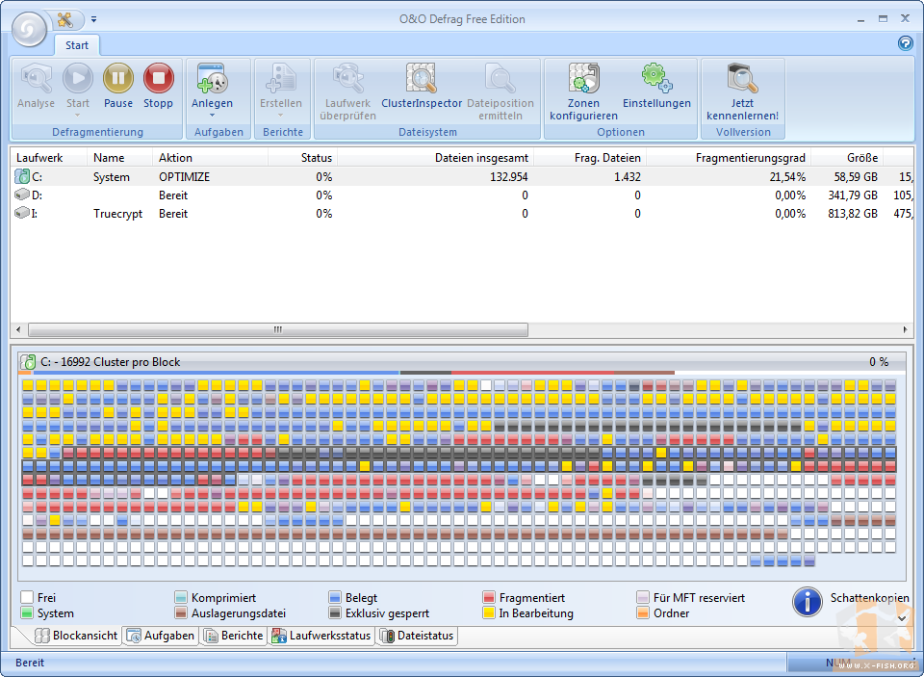The height and width of the screenshot is (677, 924).
Task: Run the Analyse tool in the ribbon
Action: coord(36,86)
